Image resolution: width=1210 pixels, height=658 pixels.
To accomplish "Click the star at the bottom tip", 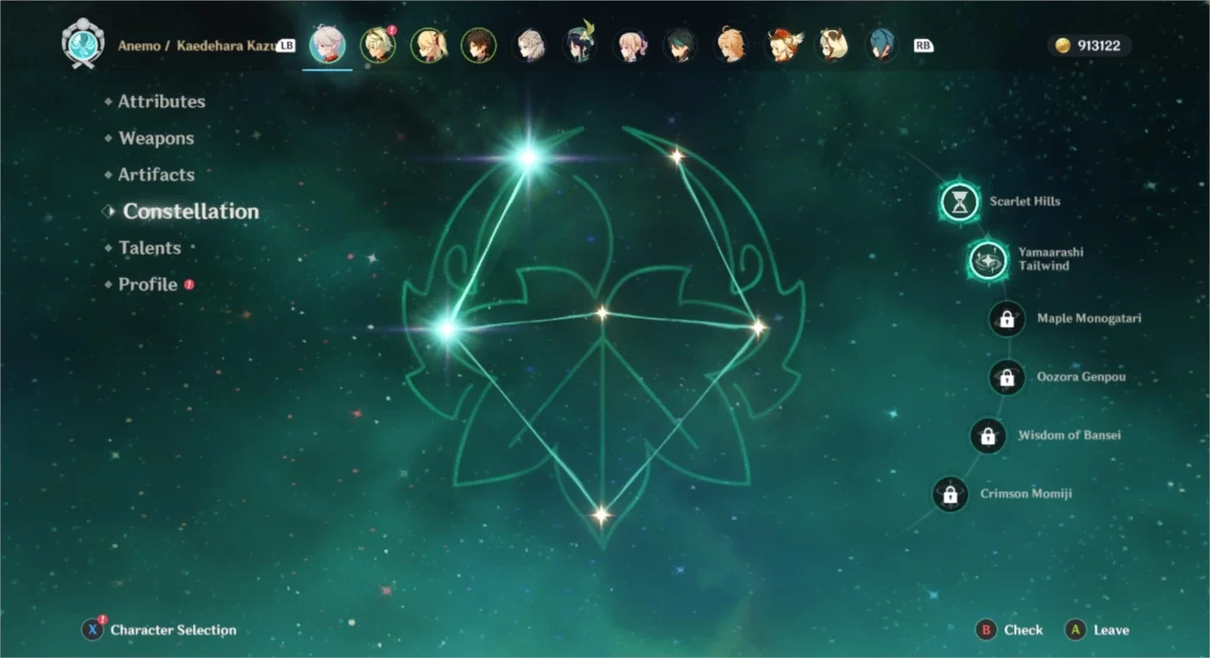I will click(x=601, y=515).
